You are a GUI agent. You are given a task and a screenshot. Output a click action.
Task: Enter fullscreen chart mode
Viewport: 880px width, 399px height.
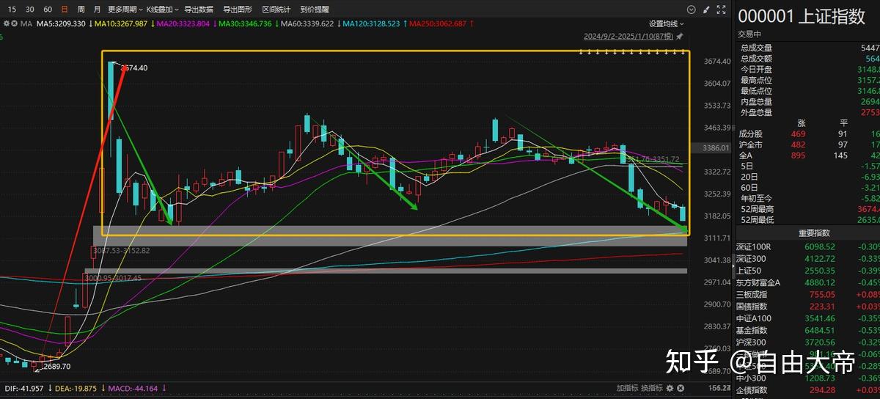(720, 10)
